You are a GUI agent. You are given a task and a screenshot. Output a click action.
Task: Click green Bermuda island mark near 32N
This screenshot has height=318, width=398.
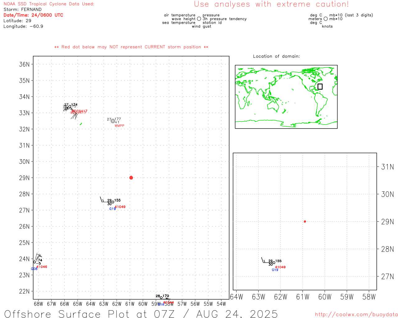pyautogui.click(x=81, y=124)
